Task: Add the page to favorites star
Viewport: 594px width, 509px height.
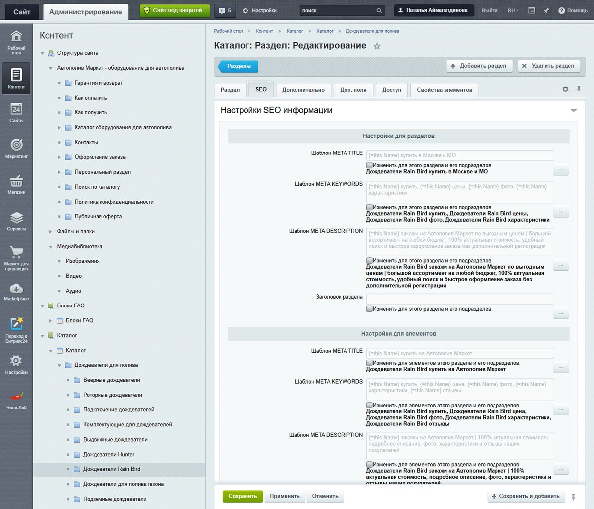Action: coord(377,46)
